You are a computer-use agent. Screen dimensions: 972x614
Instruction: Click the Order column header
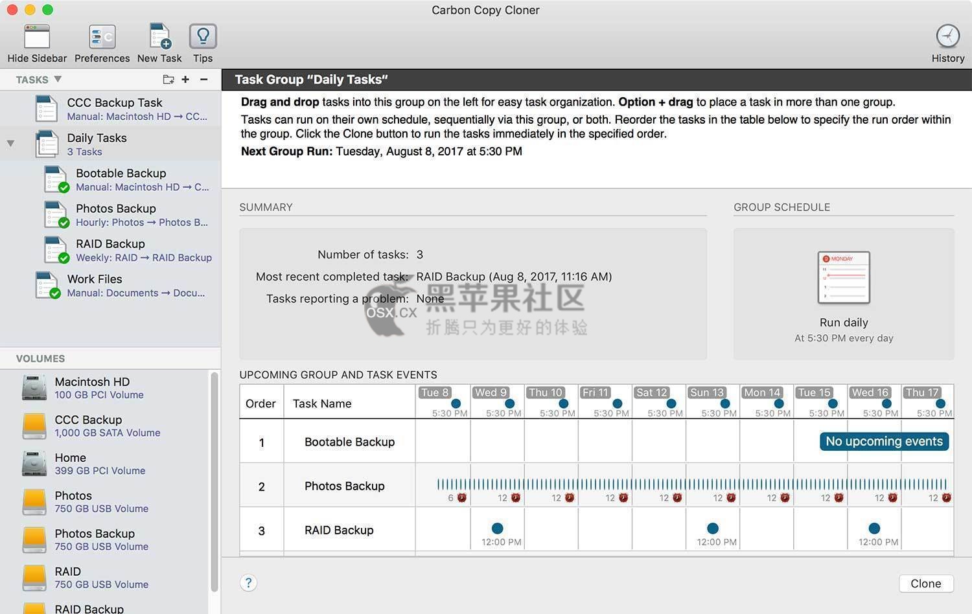coord(260,404)
